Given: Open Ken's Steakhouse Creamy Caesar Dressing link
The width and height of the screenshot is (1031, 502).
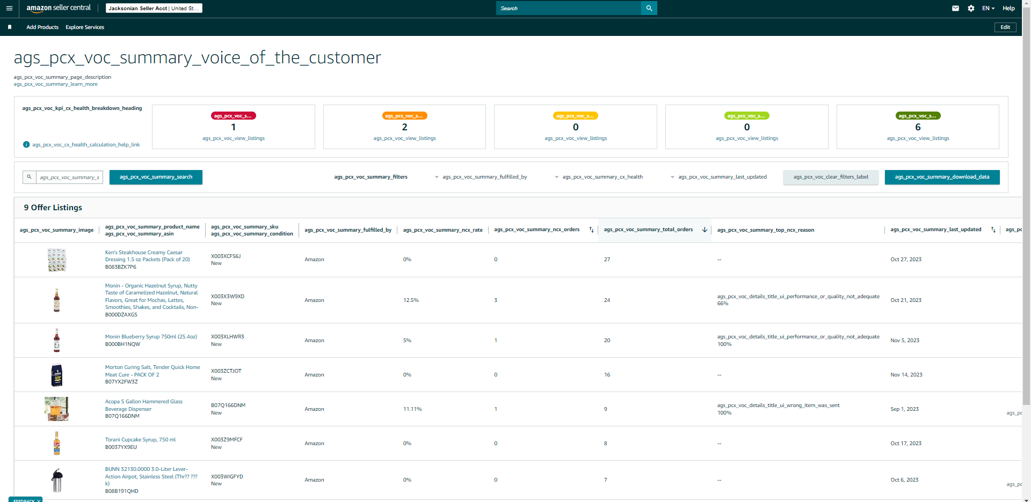Looking at the screenshot, I should [x=148, y=256].
